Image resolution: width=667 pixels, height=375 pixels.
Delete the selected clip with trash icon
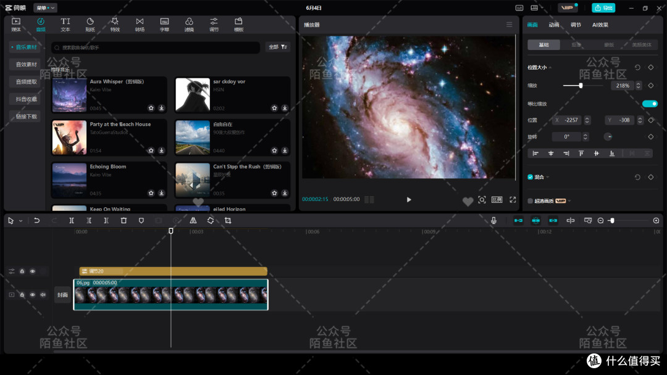point(124,220)
